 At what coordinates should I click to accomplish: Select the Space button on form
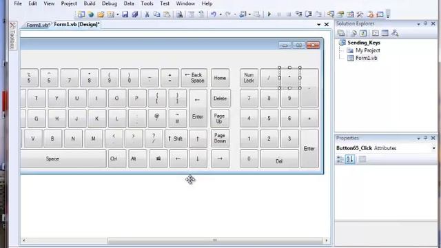[63, 158]
